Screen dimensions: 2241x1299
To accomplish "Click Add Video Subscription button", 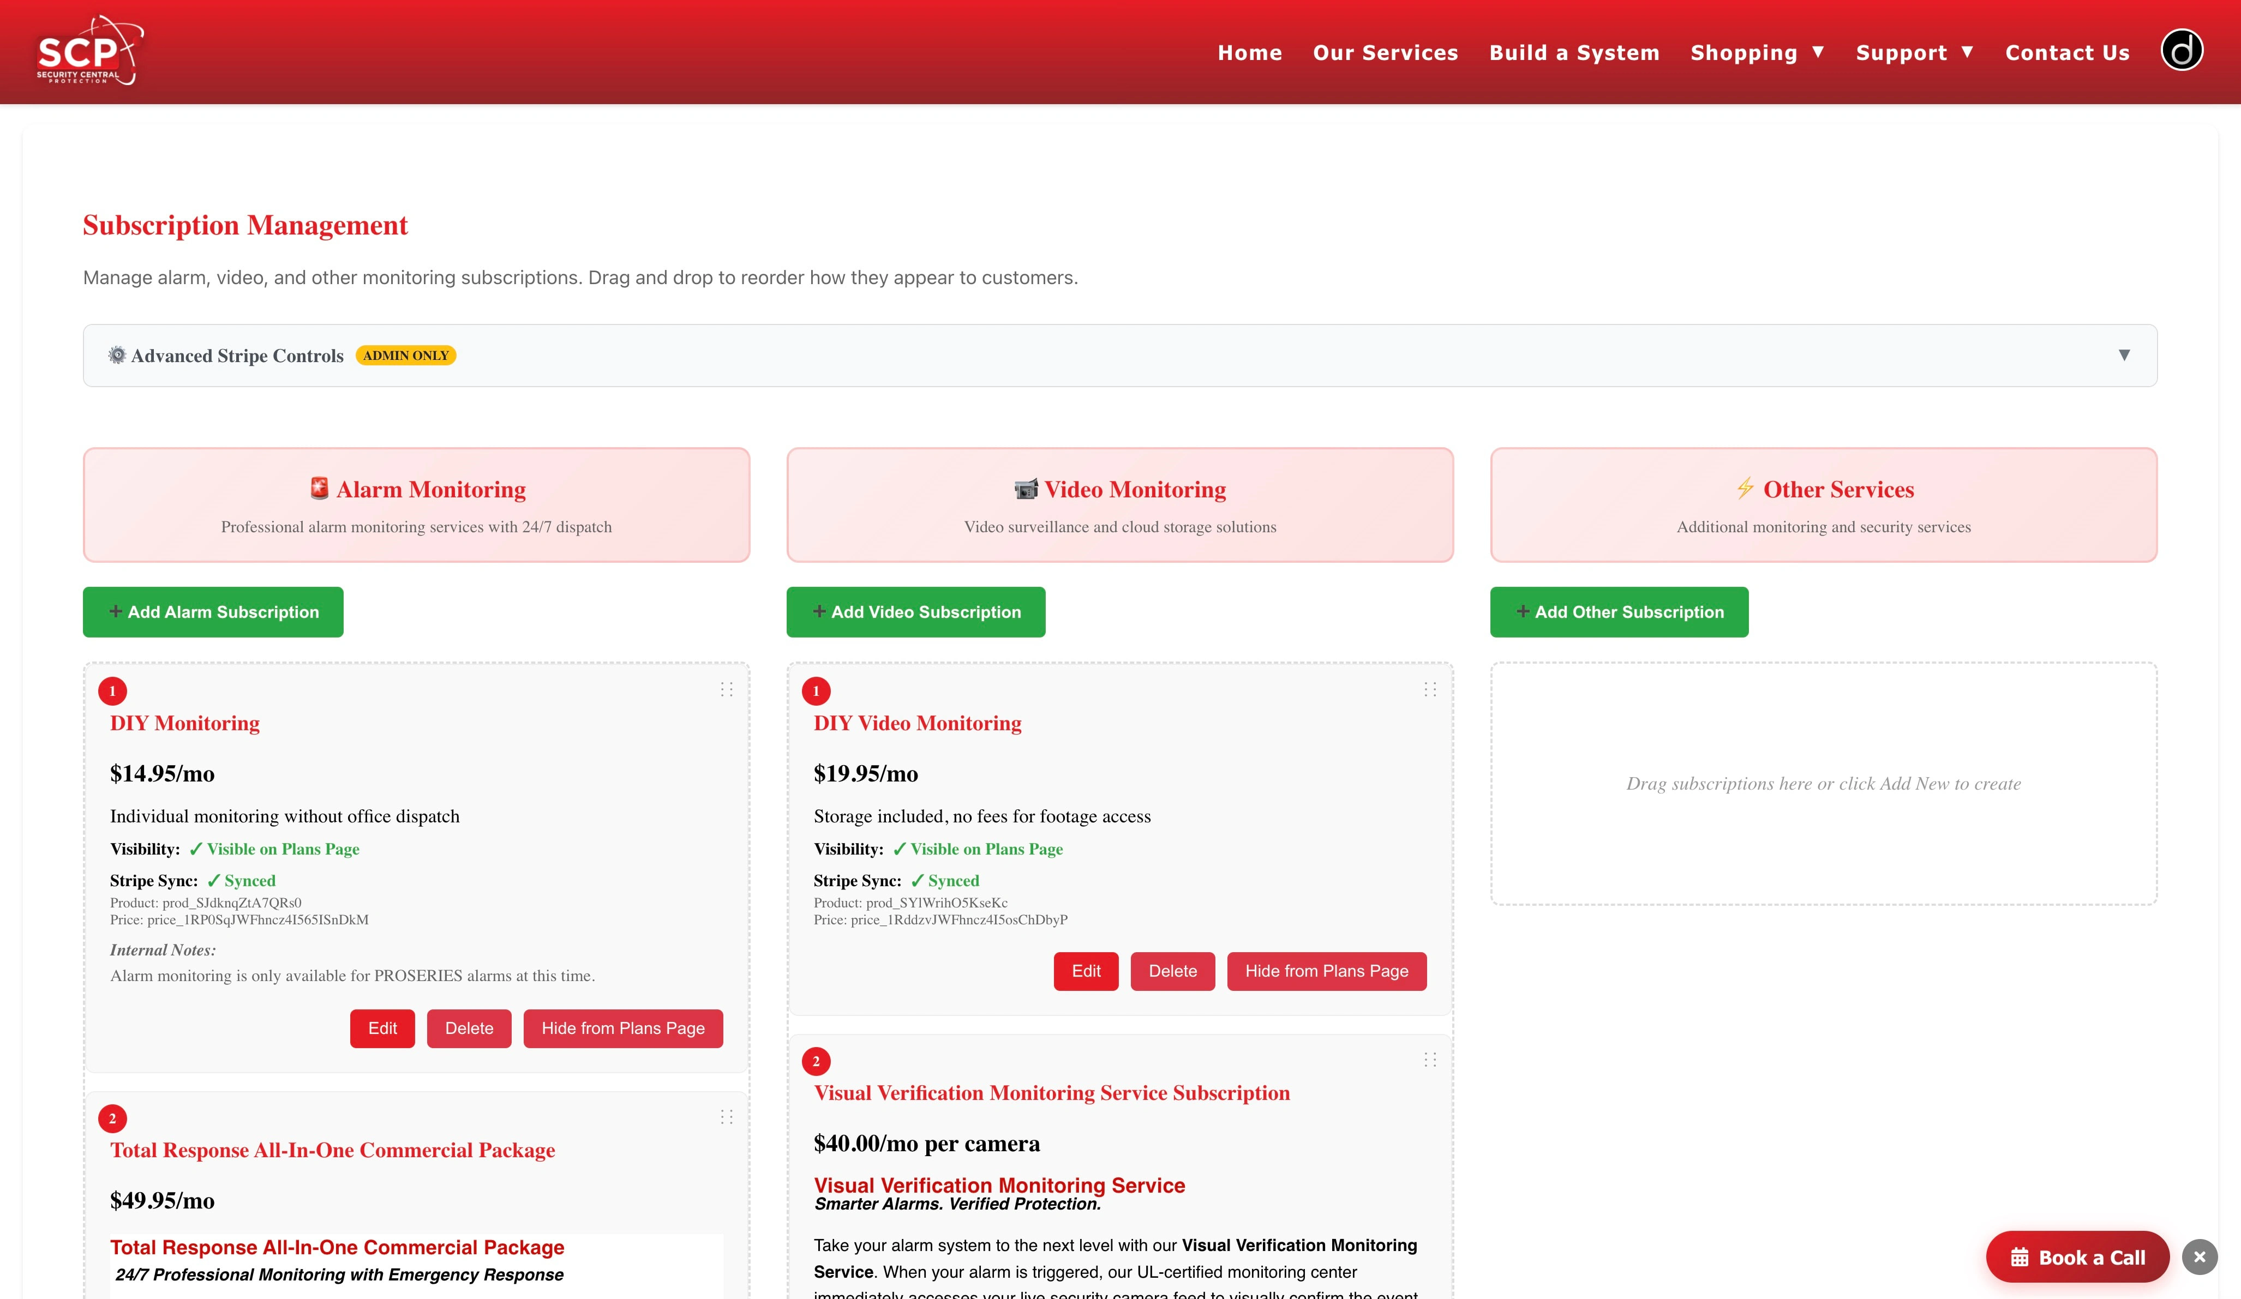I will tap(915, 612).
